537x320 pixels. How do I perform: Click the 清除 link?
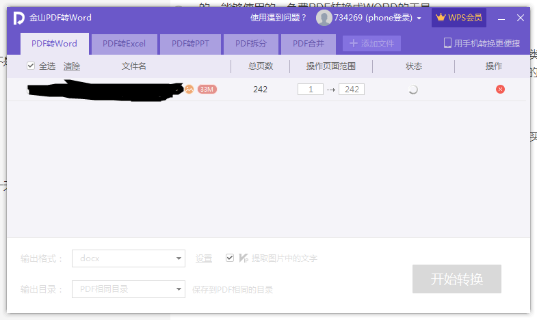72,66
